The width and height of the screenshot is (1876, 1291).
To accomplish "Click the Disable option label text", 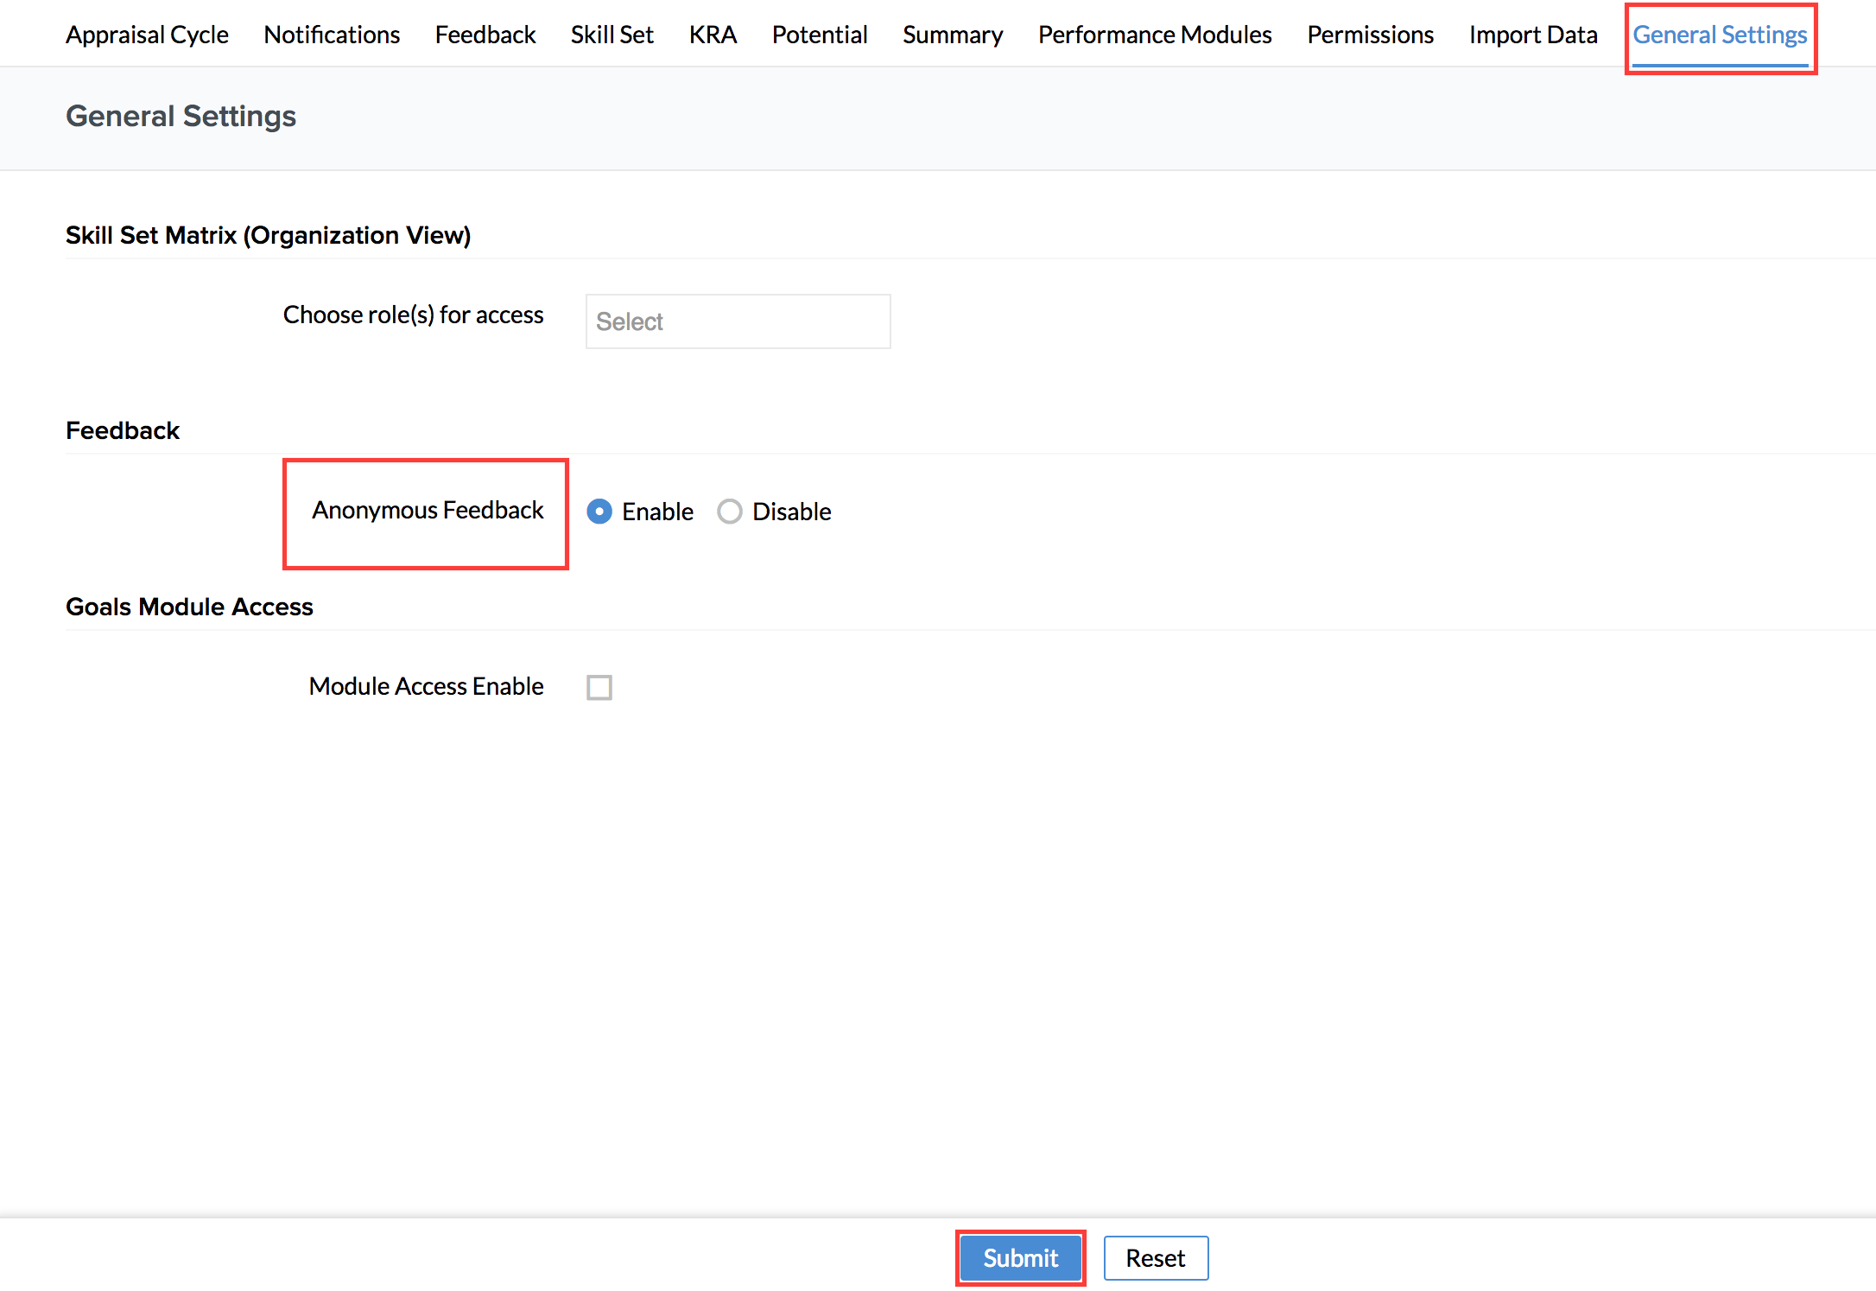I will tap(791, 512).
